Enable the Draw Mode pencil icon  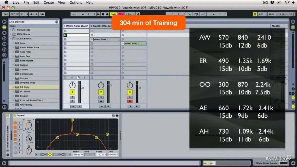pyautogui.click(x=138, y=14)
